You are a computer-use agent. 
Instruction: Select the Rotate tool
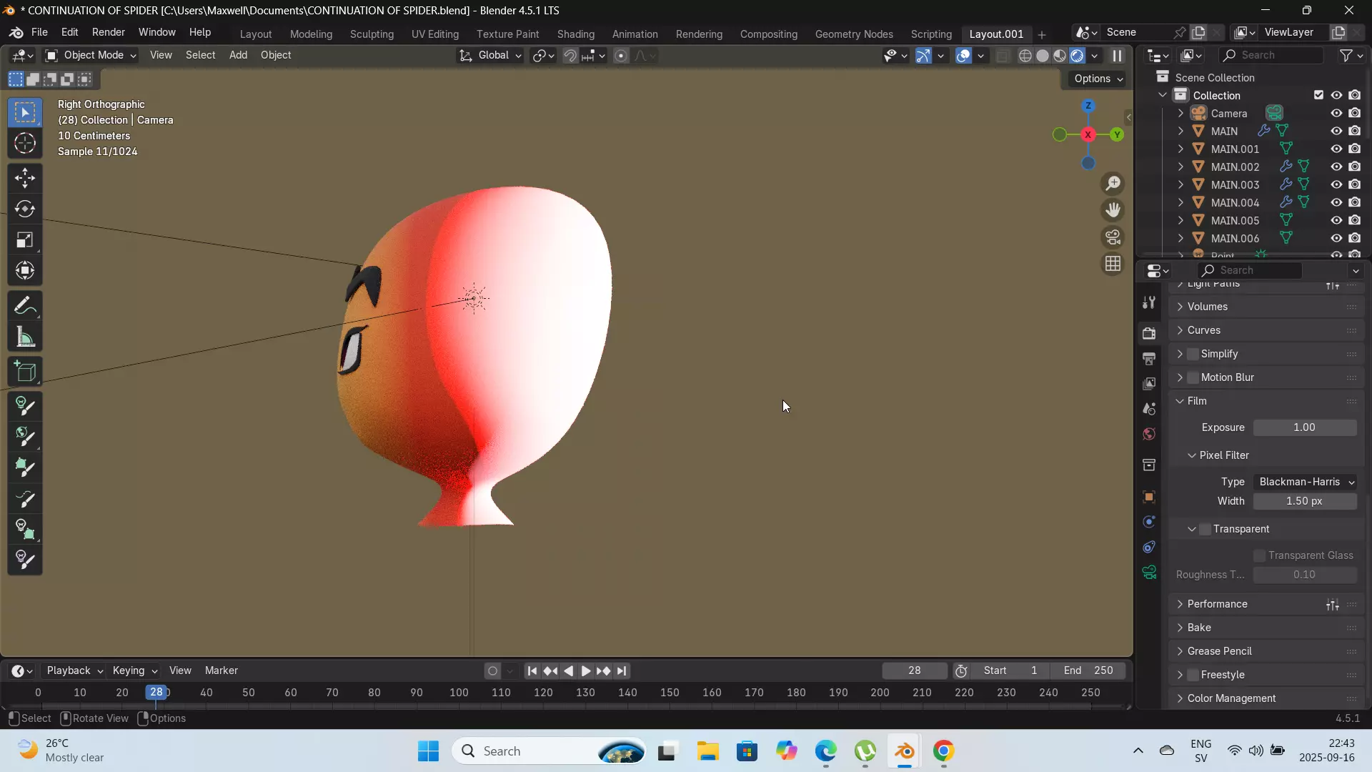click(25, 209)
